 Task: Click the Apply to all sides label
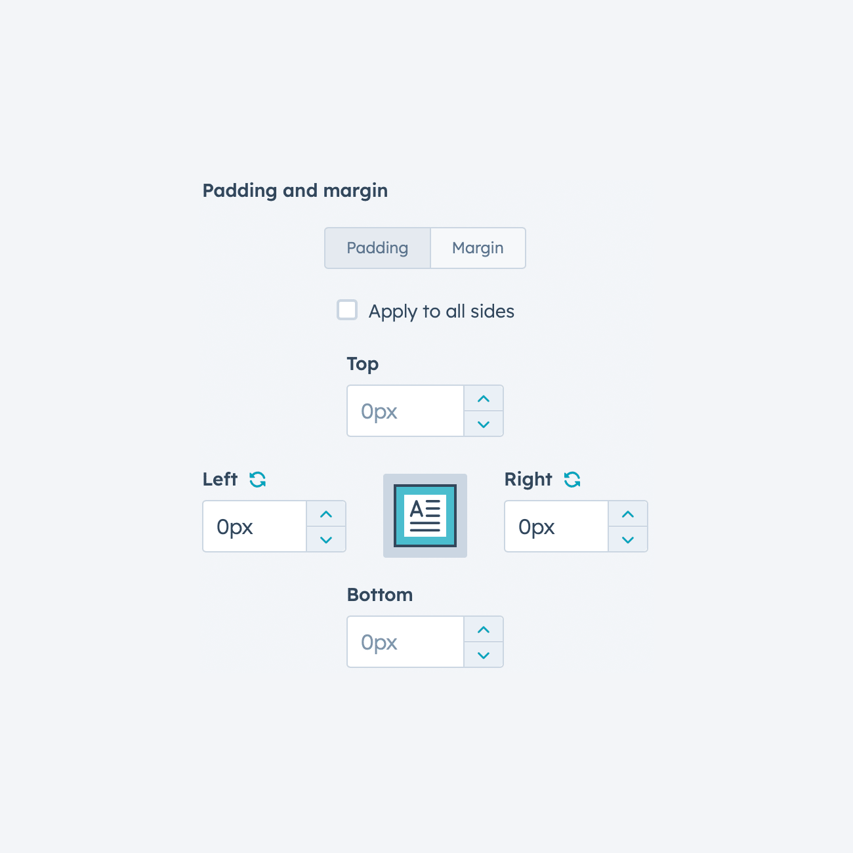(x=441, y=311)
